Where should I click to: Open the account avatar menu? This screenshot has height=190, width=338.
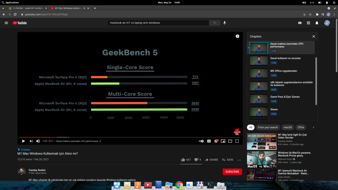(327, 23)
